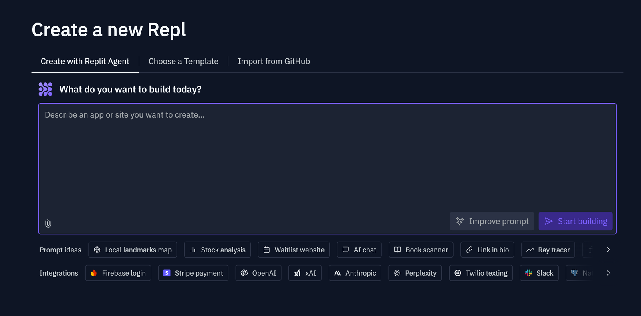
Task: Select the Perplexity integration
Action: (415, 273)
